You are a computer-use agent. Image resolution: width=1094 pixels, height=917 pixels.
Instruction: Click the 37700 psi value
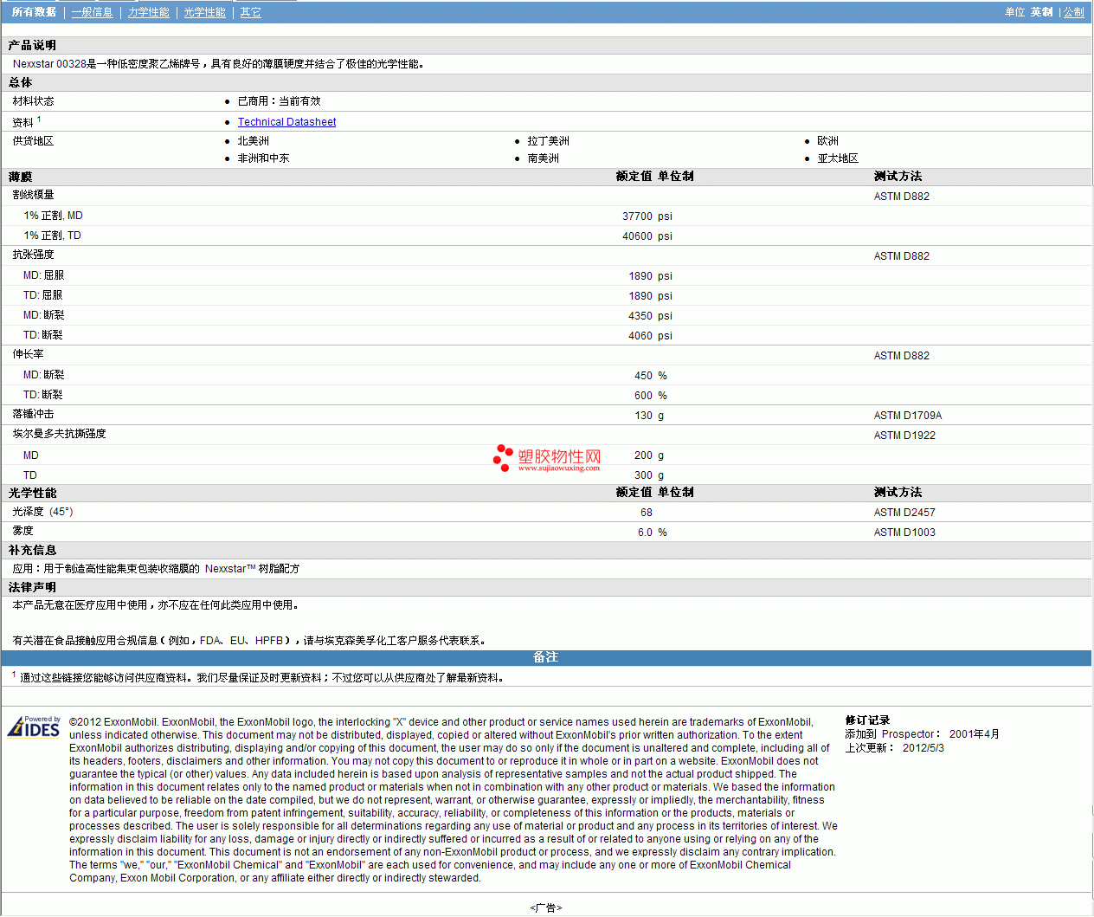(x=647, y=216)
